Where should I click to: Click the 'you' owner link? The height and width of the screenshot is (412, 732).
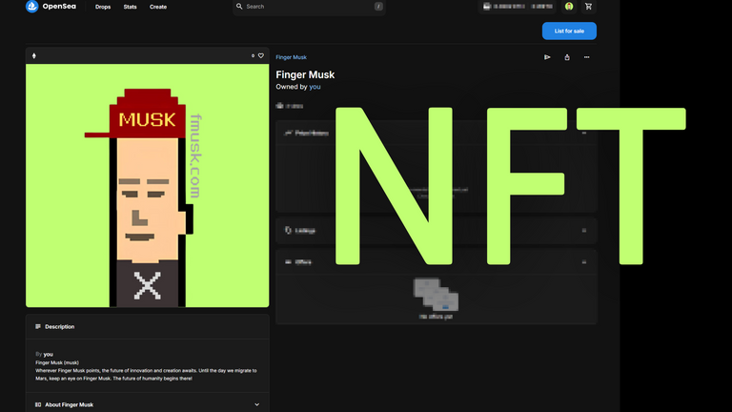click(x=315, y=87)
